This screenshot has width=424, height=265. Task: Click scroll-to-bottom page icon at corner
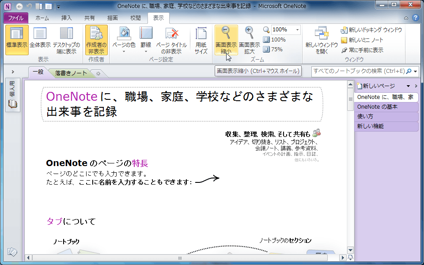pos(350,257)
